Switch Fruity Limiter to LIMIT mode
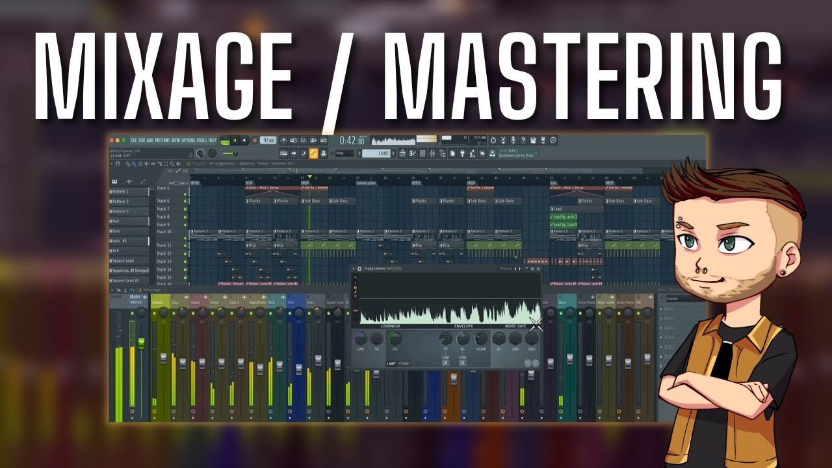This screenshot has height=468, width=832. tap(391, 363)
